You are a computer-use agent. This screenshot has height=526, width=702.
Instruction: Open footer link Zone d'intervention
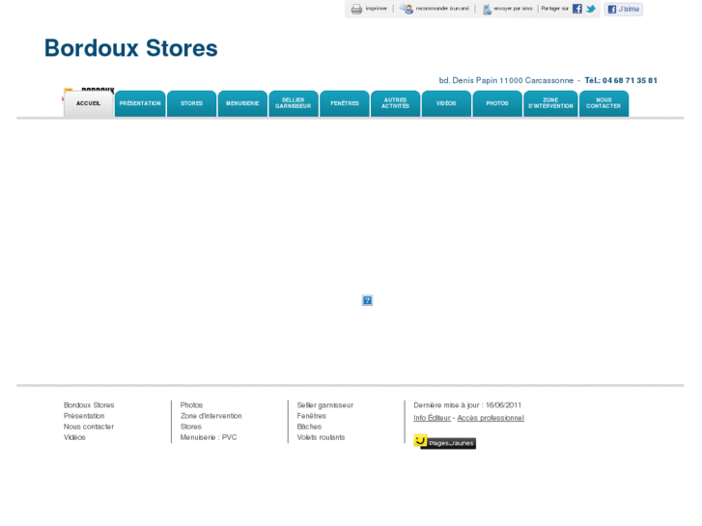pyautogui.click(x=211, y=416)
